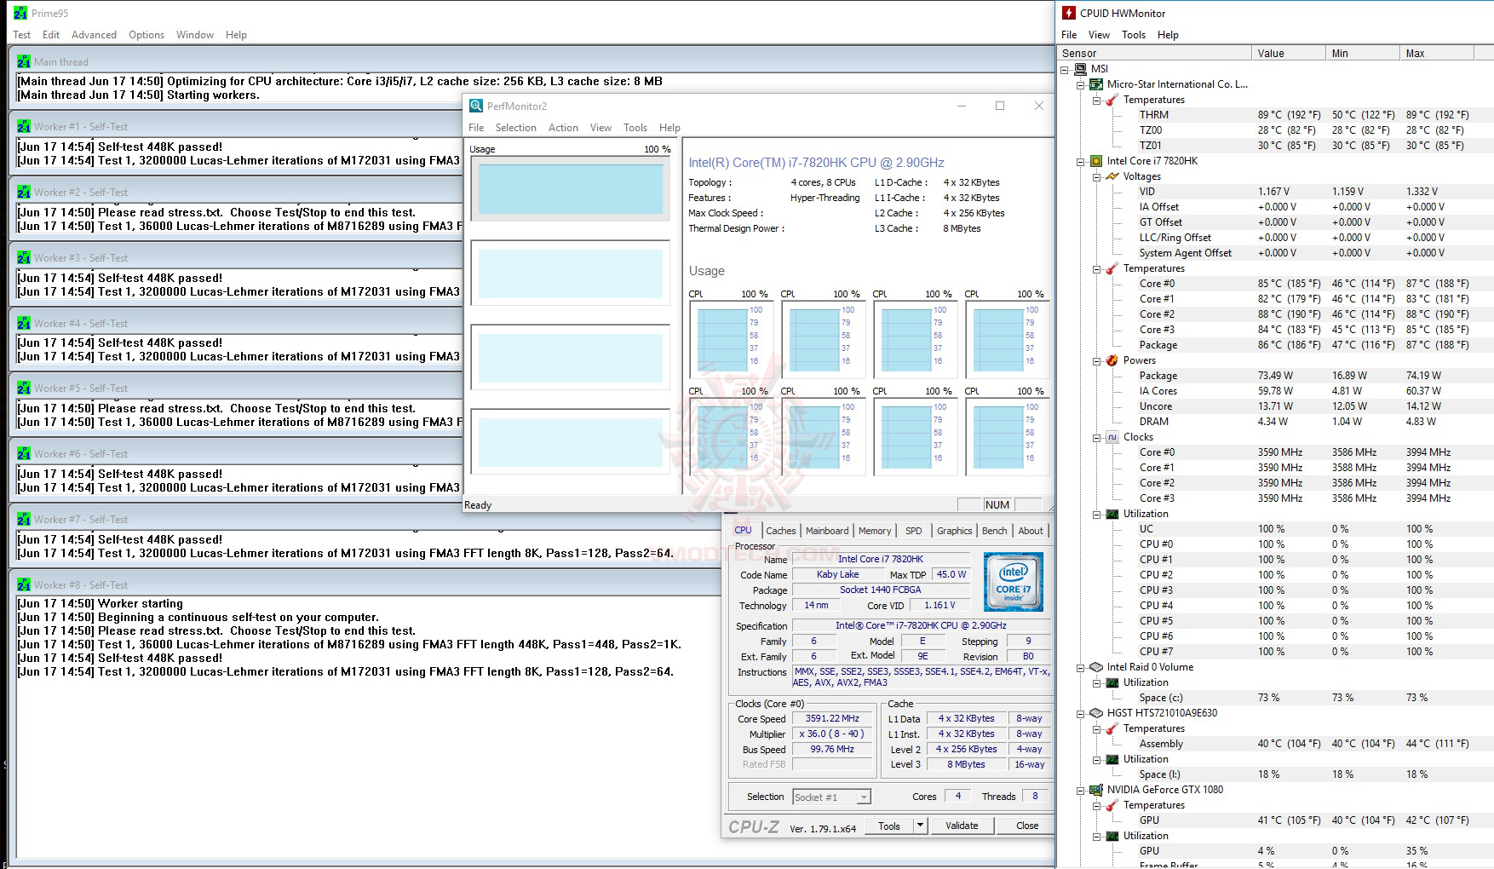Open the Tools dropdown arrow in CPU-Z
This screenshot has height=869, width=1494.
click(x=920, y=825)
